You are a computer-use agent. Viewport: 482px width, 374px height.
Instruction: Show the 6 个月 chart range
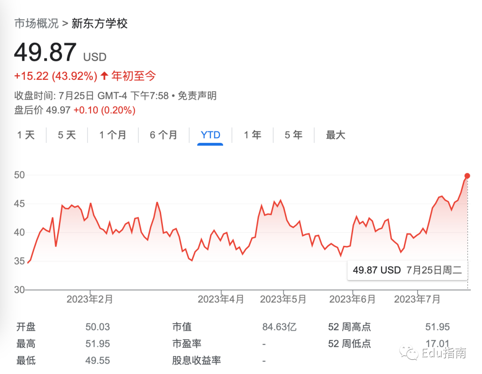point(163,135)
